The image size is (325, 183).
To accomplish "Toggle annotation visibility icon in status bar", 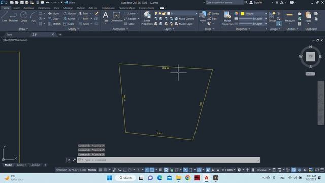I will click(x=208, y=170).
